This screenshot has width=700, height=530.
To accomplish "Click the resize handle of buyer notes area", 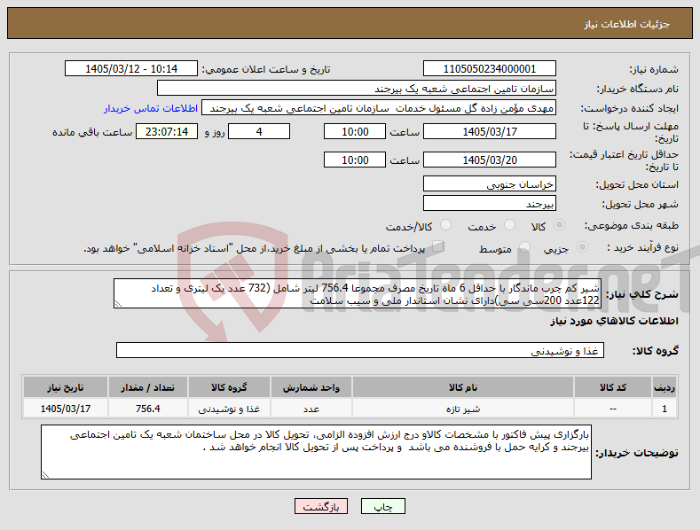I will click(x=45, y=475).
